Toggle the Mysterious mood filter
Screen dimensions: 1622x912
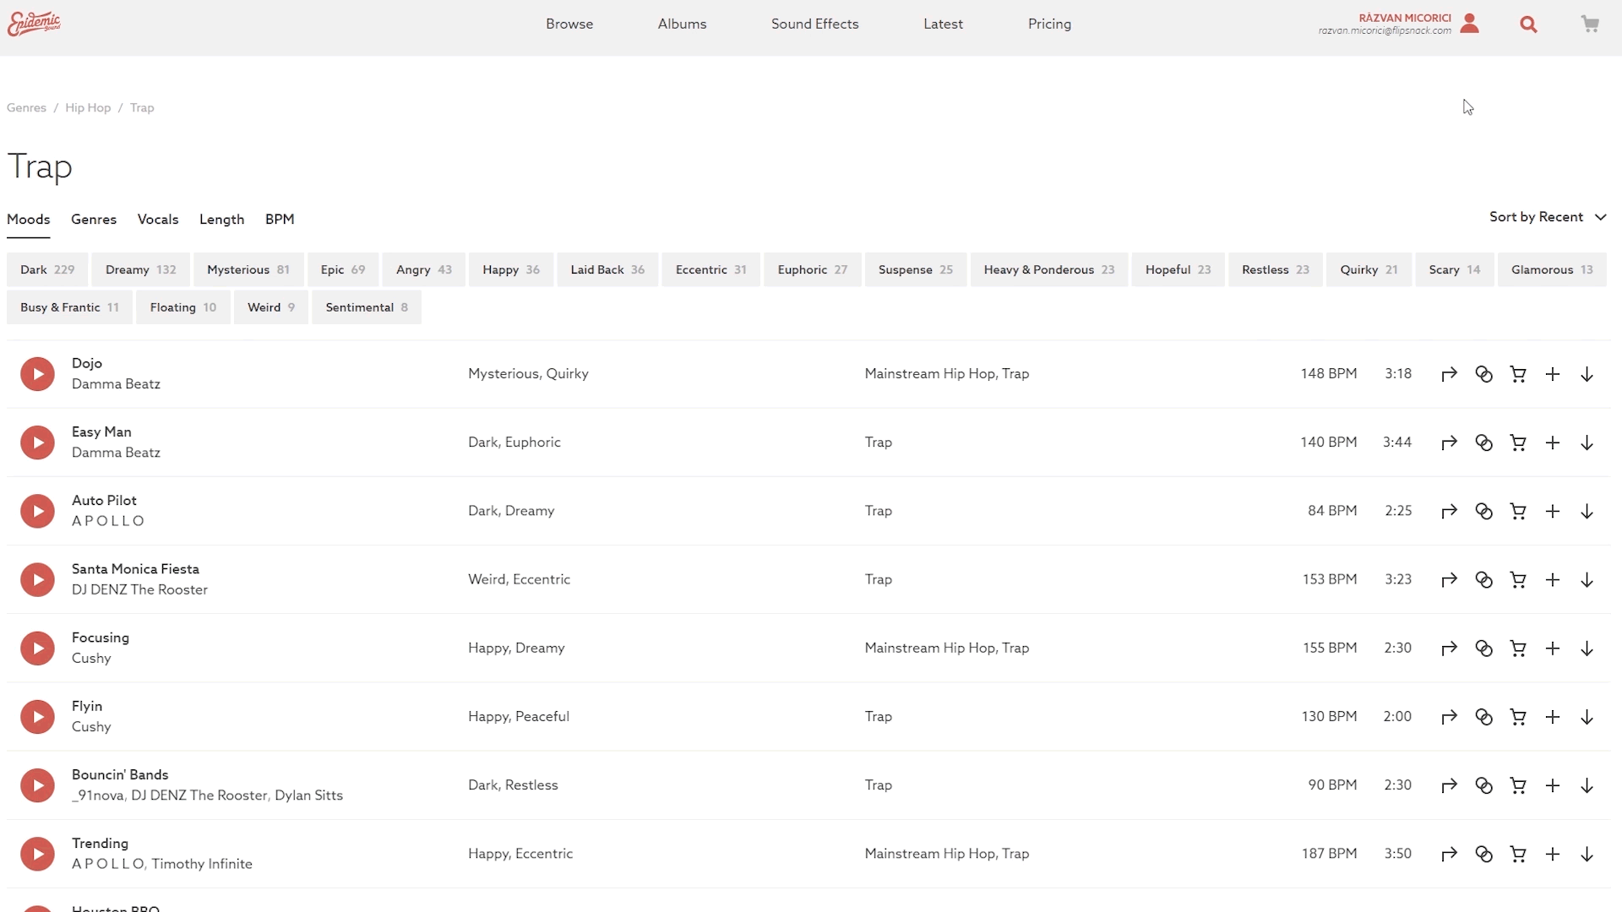coord(248,269)
